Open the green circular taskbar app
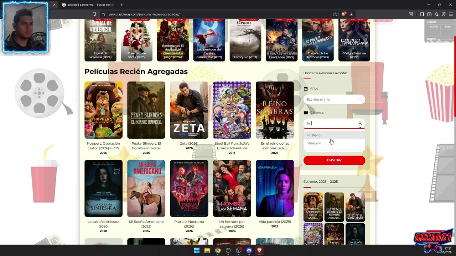 pos(228,250)
